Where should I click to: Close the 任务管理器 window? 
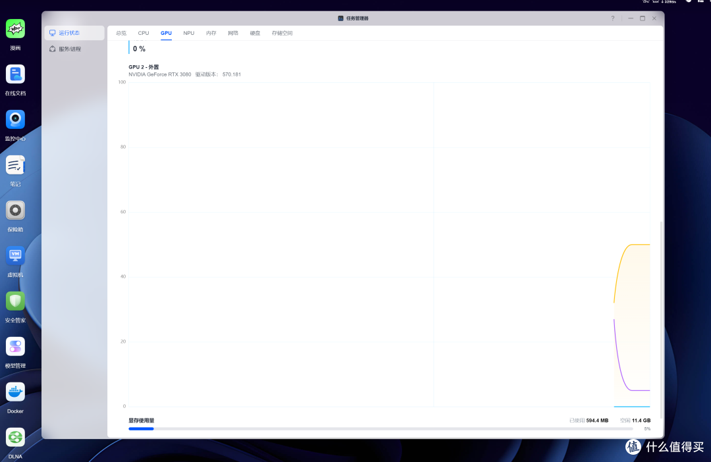pyautogui.click(x=654, y=18)
